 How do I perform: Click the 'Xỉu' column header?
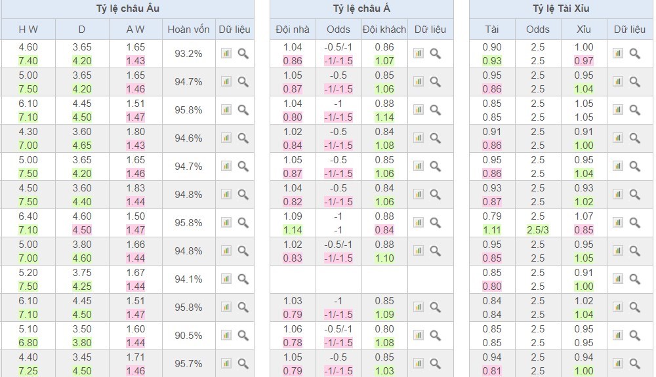(x=583, y=30)
